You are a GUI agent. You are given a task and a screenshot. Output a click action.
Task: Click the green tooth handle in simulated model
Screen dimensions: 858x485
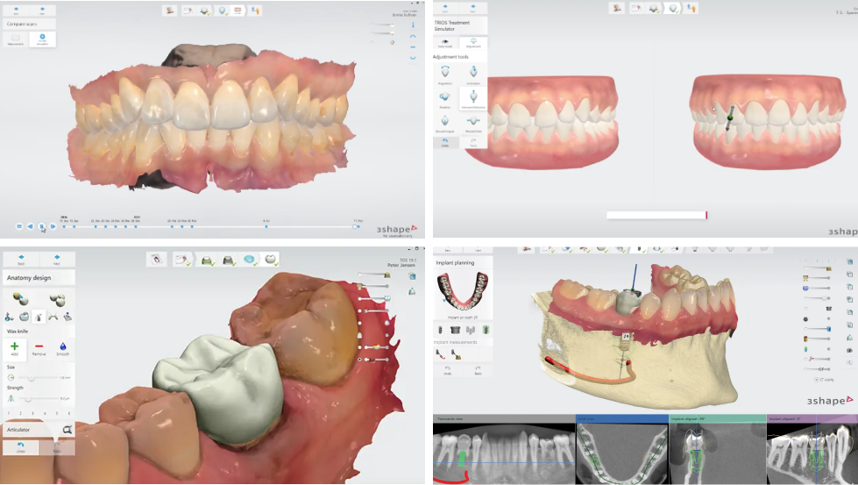[x=730, y=118]
